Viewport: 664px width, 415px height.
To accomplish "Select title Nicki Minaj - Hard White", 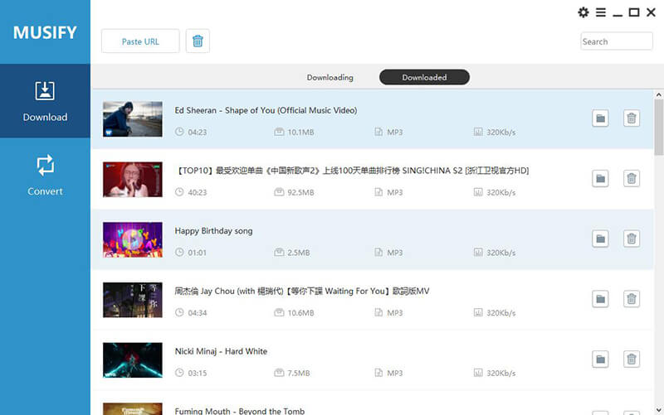I will [x=221, y=351].
